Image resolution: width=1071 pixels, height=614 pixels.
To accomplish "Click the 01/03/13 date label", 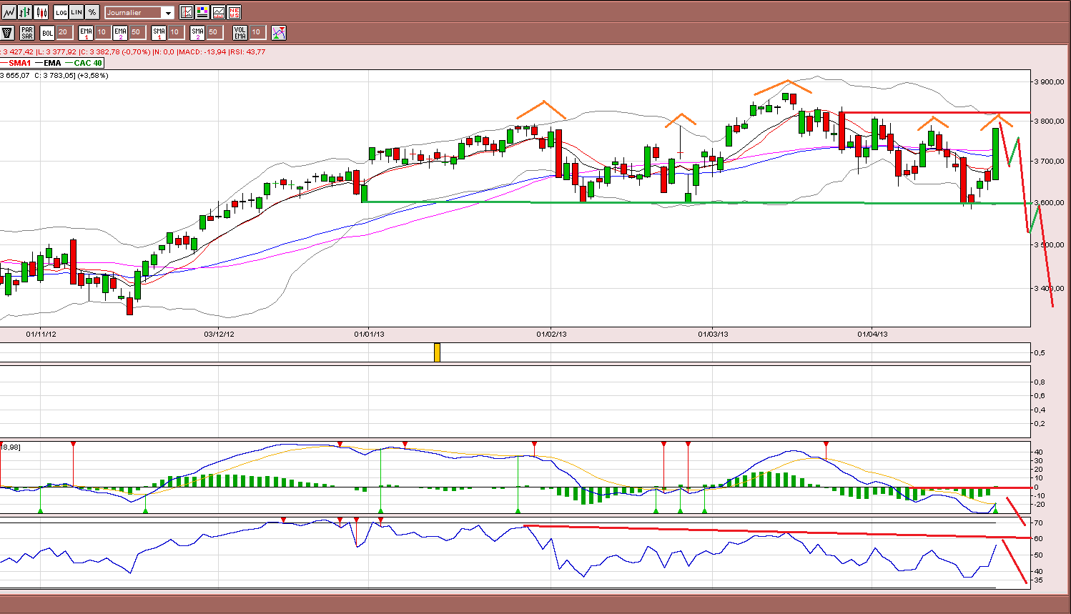I will [713, 334].
